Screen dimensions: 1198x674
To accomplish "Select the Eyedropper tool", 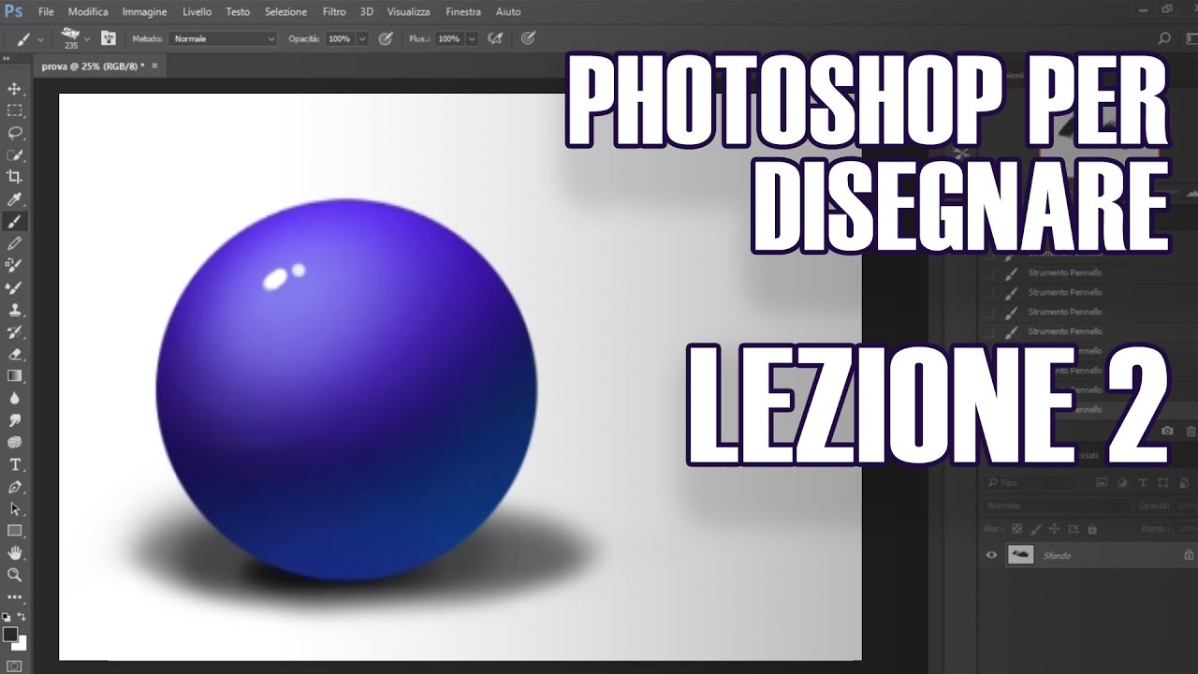I will [15, 199].
